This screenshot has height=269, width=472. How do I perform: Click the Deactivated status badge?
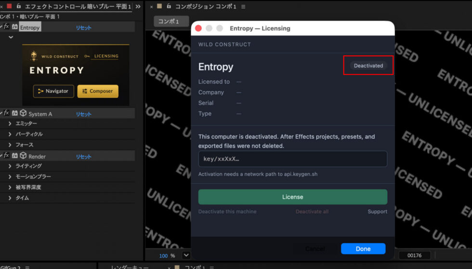tap(368, 65)
